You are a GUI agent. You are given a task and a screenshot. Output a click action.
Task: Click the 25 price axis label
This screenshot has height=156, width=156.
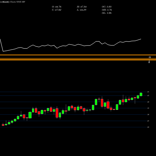click(x=148, y=121)
